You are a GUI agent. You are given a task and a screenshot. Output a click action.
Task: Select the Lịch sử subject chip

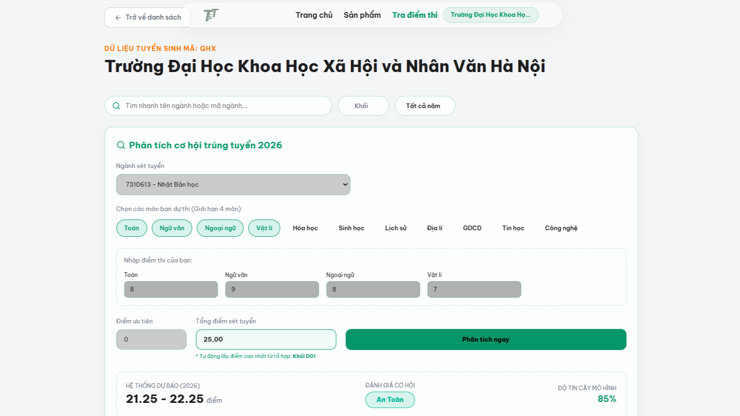[396, 228]
